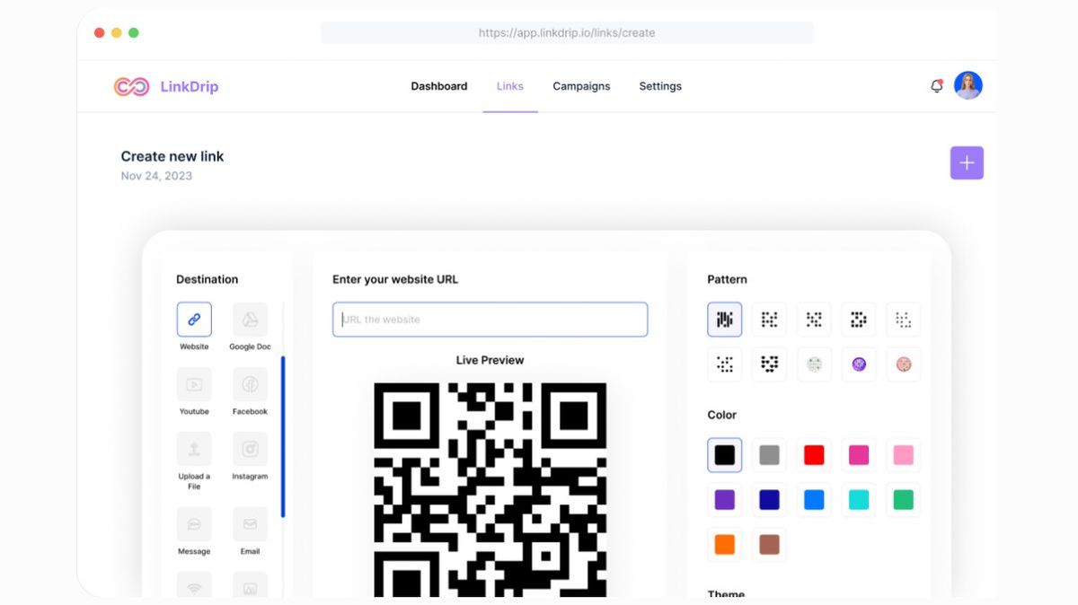The image size is (1078, 605).
Task: Click the LinkDrip infinity logo
Action: click(131, 86)
